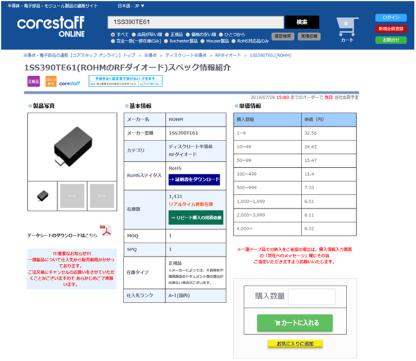Select the すべて search filter radio
Viewport: 416px width, 361px height.
click(113, 34)
